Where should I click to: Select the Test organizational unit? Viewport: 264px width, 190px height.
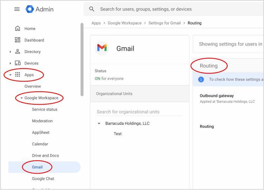[117, 134]
